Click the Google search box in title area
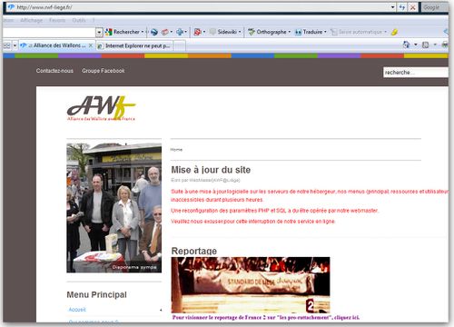Image resolution: width=454 pixels, height=327 pixels. pos(434,7)
